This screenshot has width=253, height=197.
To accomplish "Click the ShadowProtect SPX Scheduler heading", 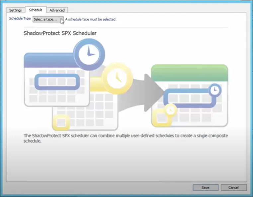I will click(60, 33).
